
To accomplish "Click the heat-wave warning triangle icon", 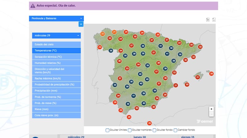I will click(x=33, y=6).
